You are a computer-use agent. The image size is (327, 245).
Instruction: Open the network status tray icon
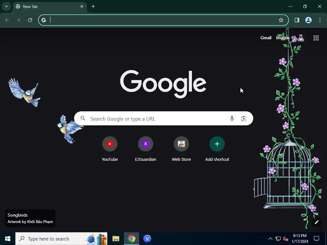pyautogui.click(x=278, y=239)
